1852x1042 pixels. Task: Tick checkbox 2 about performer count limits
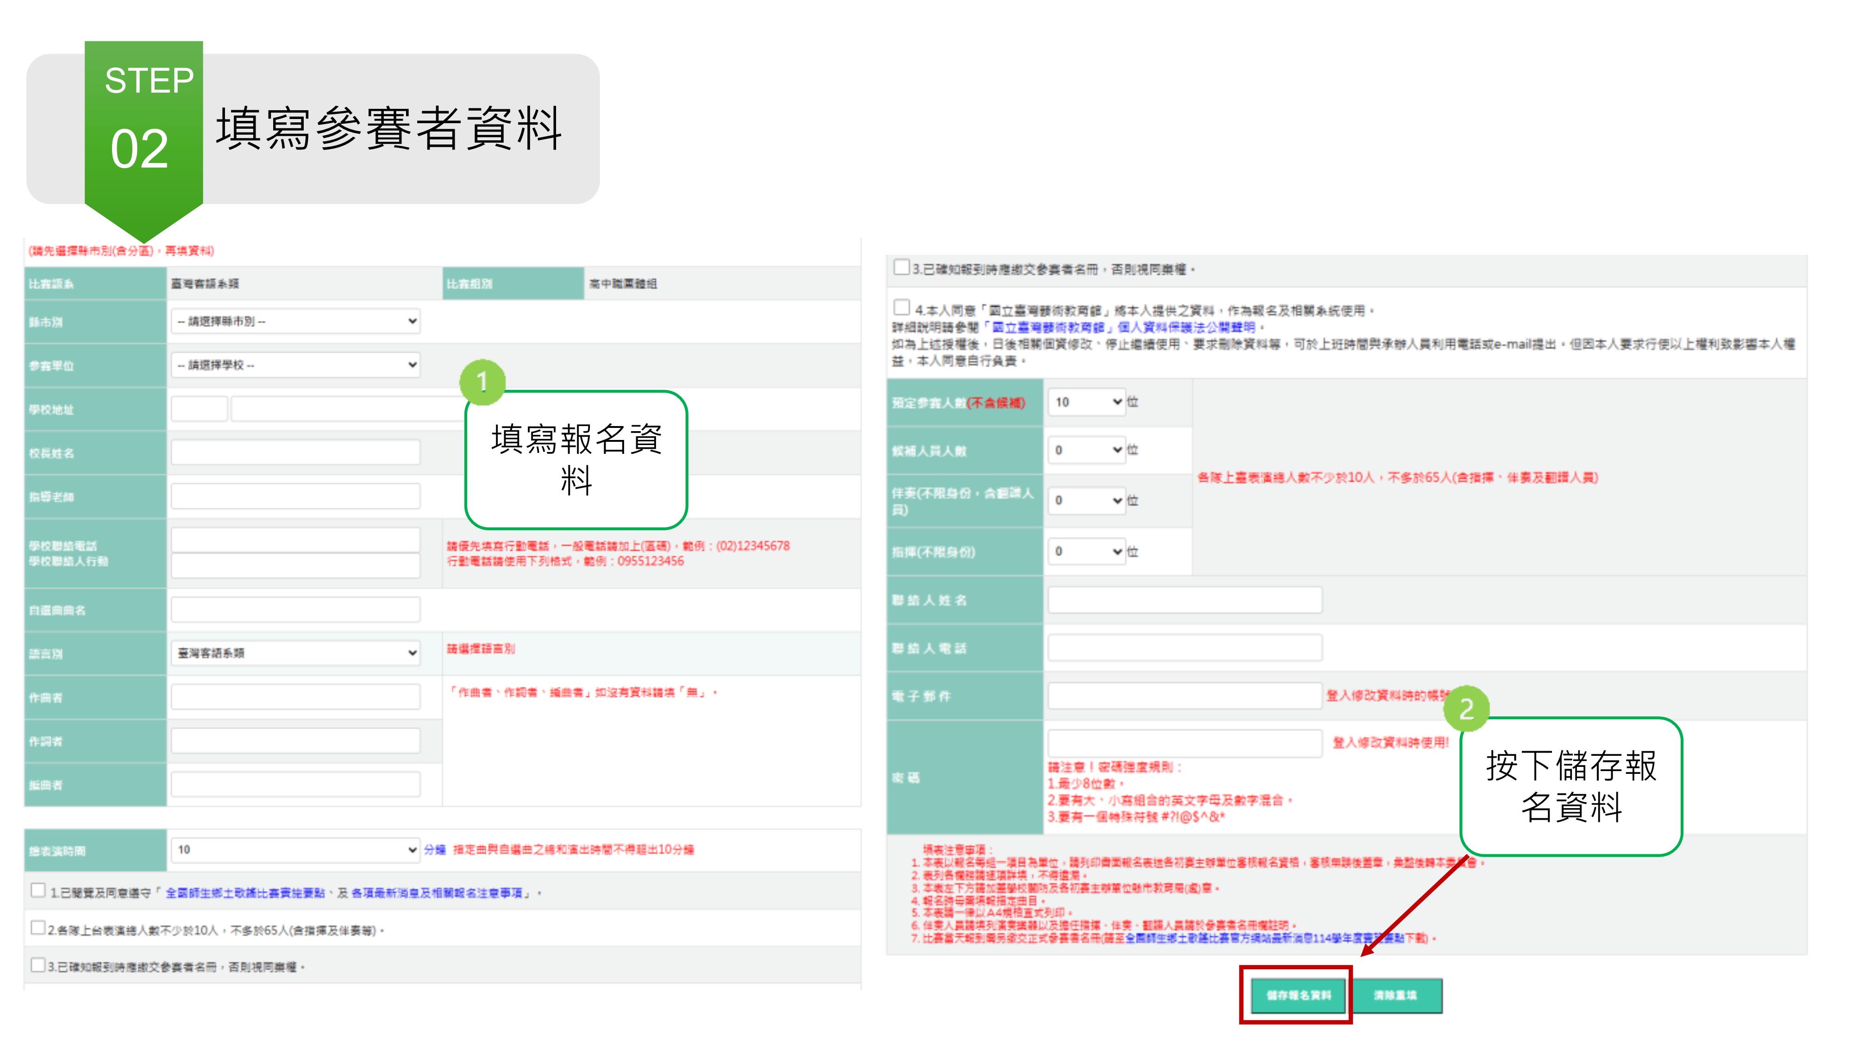tap(38, 928)
